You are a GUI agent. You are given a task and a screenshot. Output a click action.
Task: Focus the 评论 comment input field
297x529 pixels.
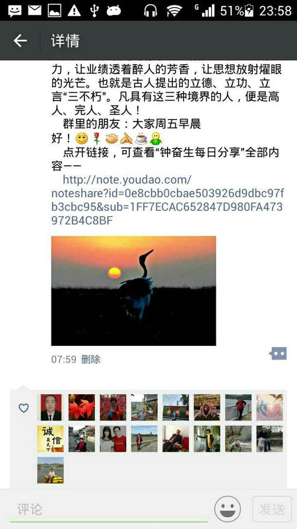pyautogui.click(x=108, y=509)
